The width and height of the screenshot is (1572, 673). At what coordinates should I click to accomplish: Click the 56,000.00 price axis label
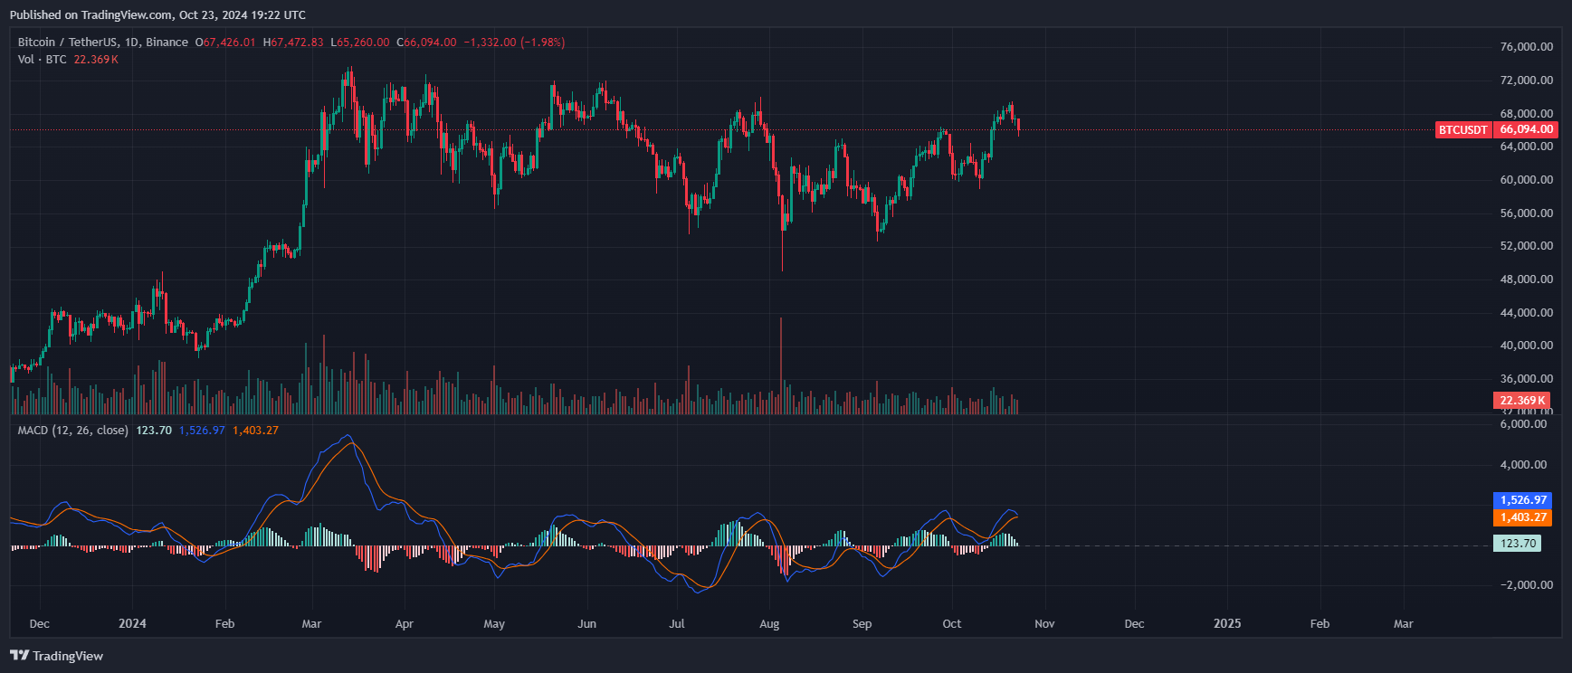pyautogui.click(x=1526, y=213)
